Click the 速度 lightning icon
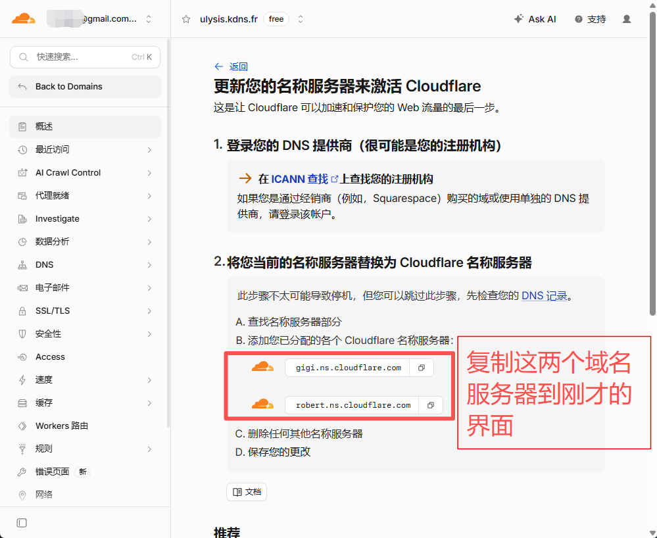This screenshot has width=657, height=538. [22, 380]
